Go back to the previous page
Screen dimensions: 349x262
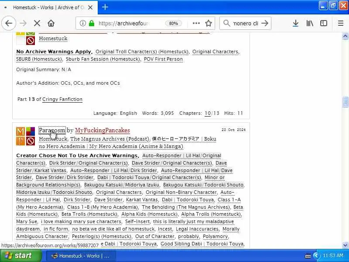click(9, 23)
